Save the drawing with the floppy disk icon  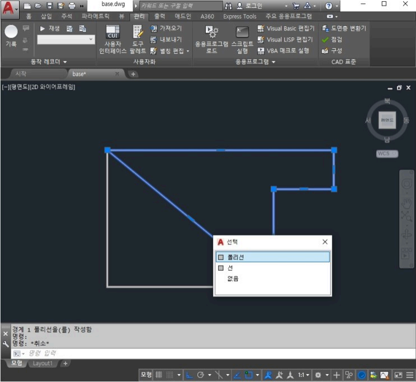point(49,6)
